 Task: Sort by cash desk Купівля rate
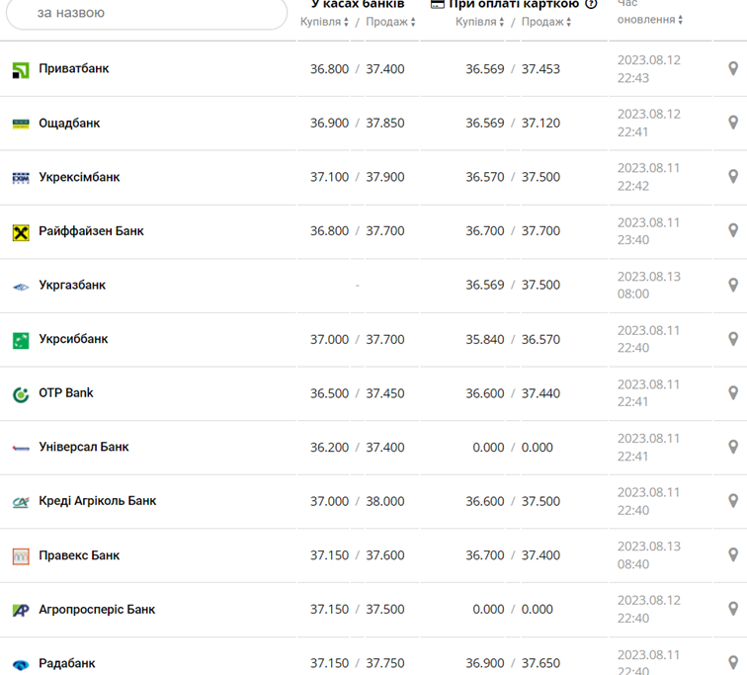pos(325,22)
